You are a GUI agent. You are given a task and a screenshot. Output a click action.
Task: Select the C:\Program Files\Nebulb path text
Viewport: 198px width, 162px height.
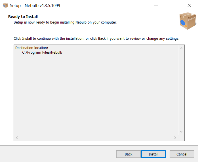point(42,52)
